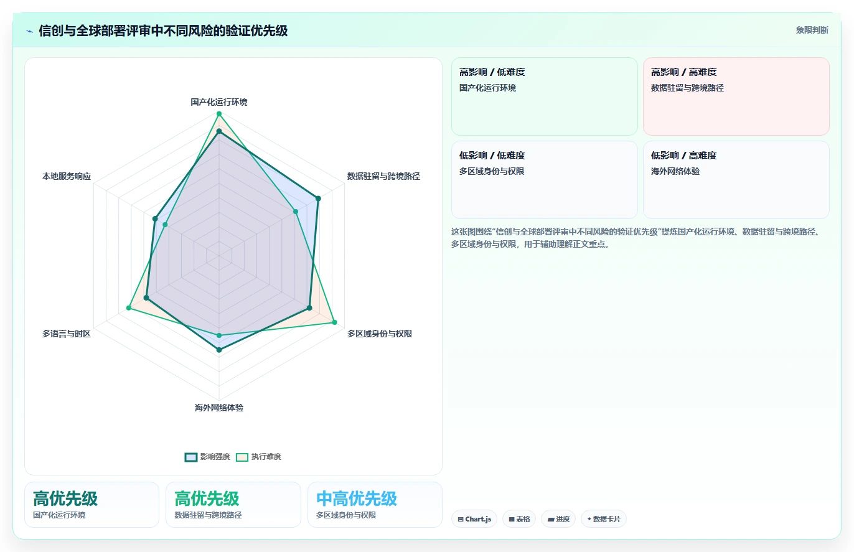Click the 高优先级 card for 数据驻留与跨境路径

click(x=233, y=505)
